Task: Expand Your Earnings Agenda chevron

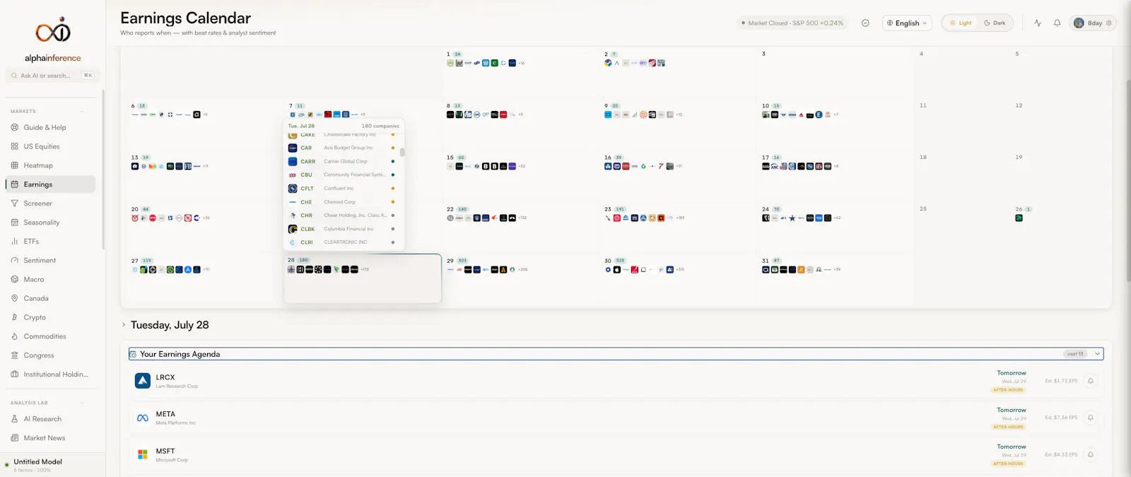Action: tap(1097, 354)
